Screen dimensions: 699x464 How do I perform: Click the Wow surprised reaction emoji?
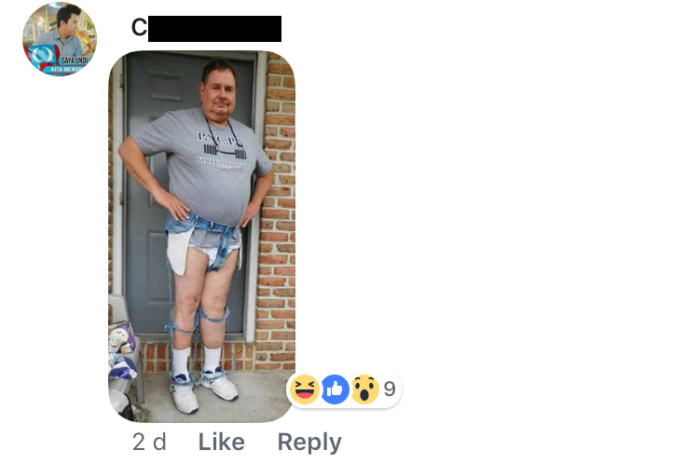[x=364, y=389]
